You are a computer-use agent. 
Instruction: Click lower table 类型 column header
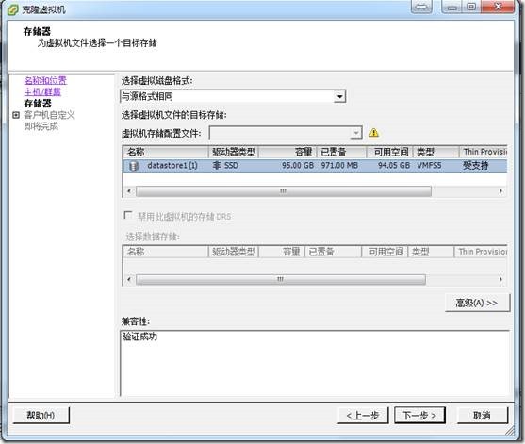432,252
